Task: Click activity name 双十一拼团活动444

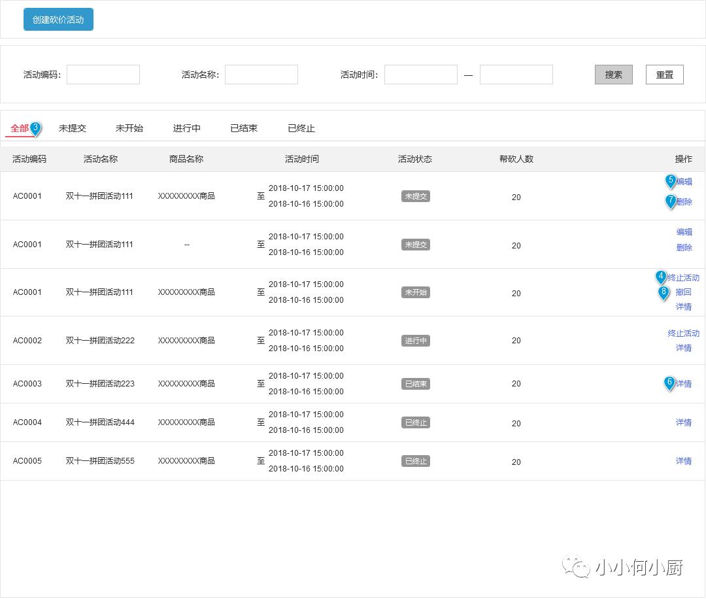Action: (x=100, y=422)
